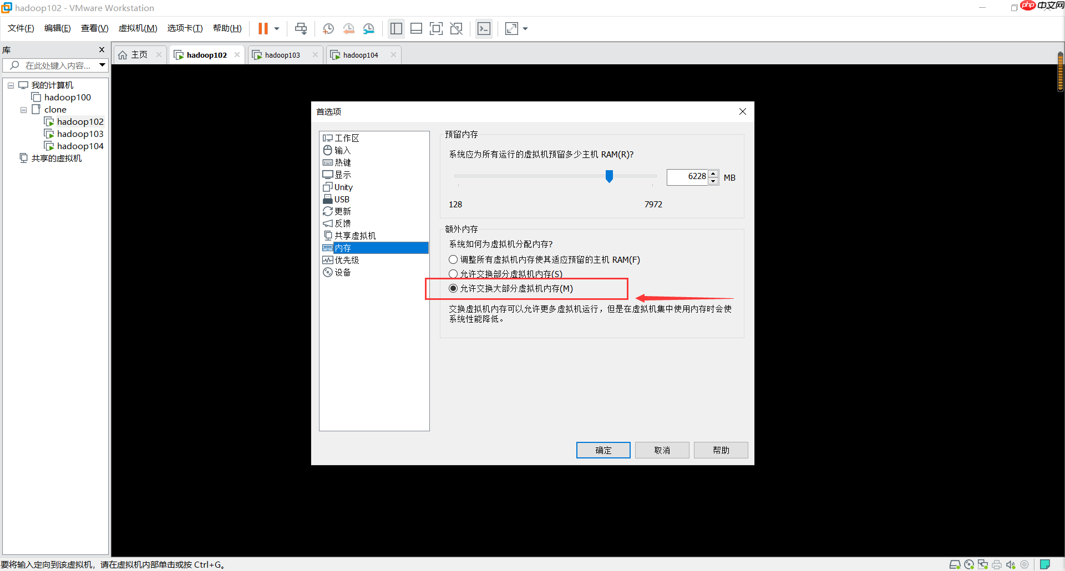This screenshot has width=1065, height=571.
Task: Send Ctrl+Alt+Del to the guest
Action: point(301,28)
